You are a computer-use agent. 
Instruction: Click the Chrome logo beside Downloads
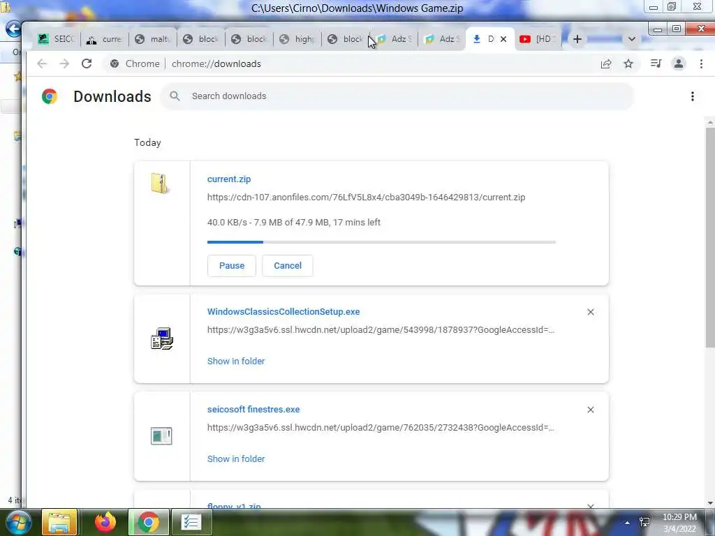[50, 96]
